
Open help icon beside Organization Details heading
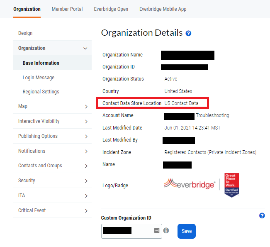point(188,33)
